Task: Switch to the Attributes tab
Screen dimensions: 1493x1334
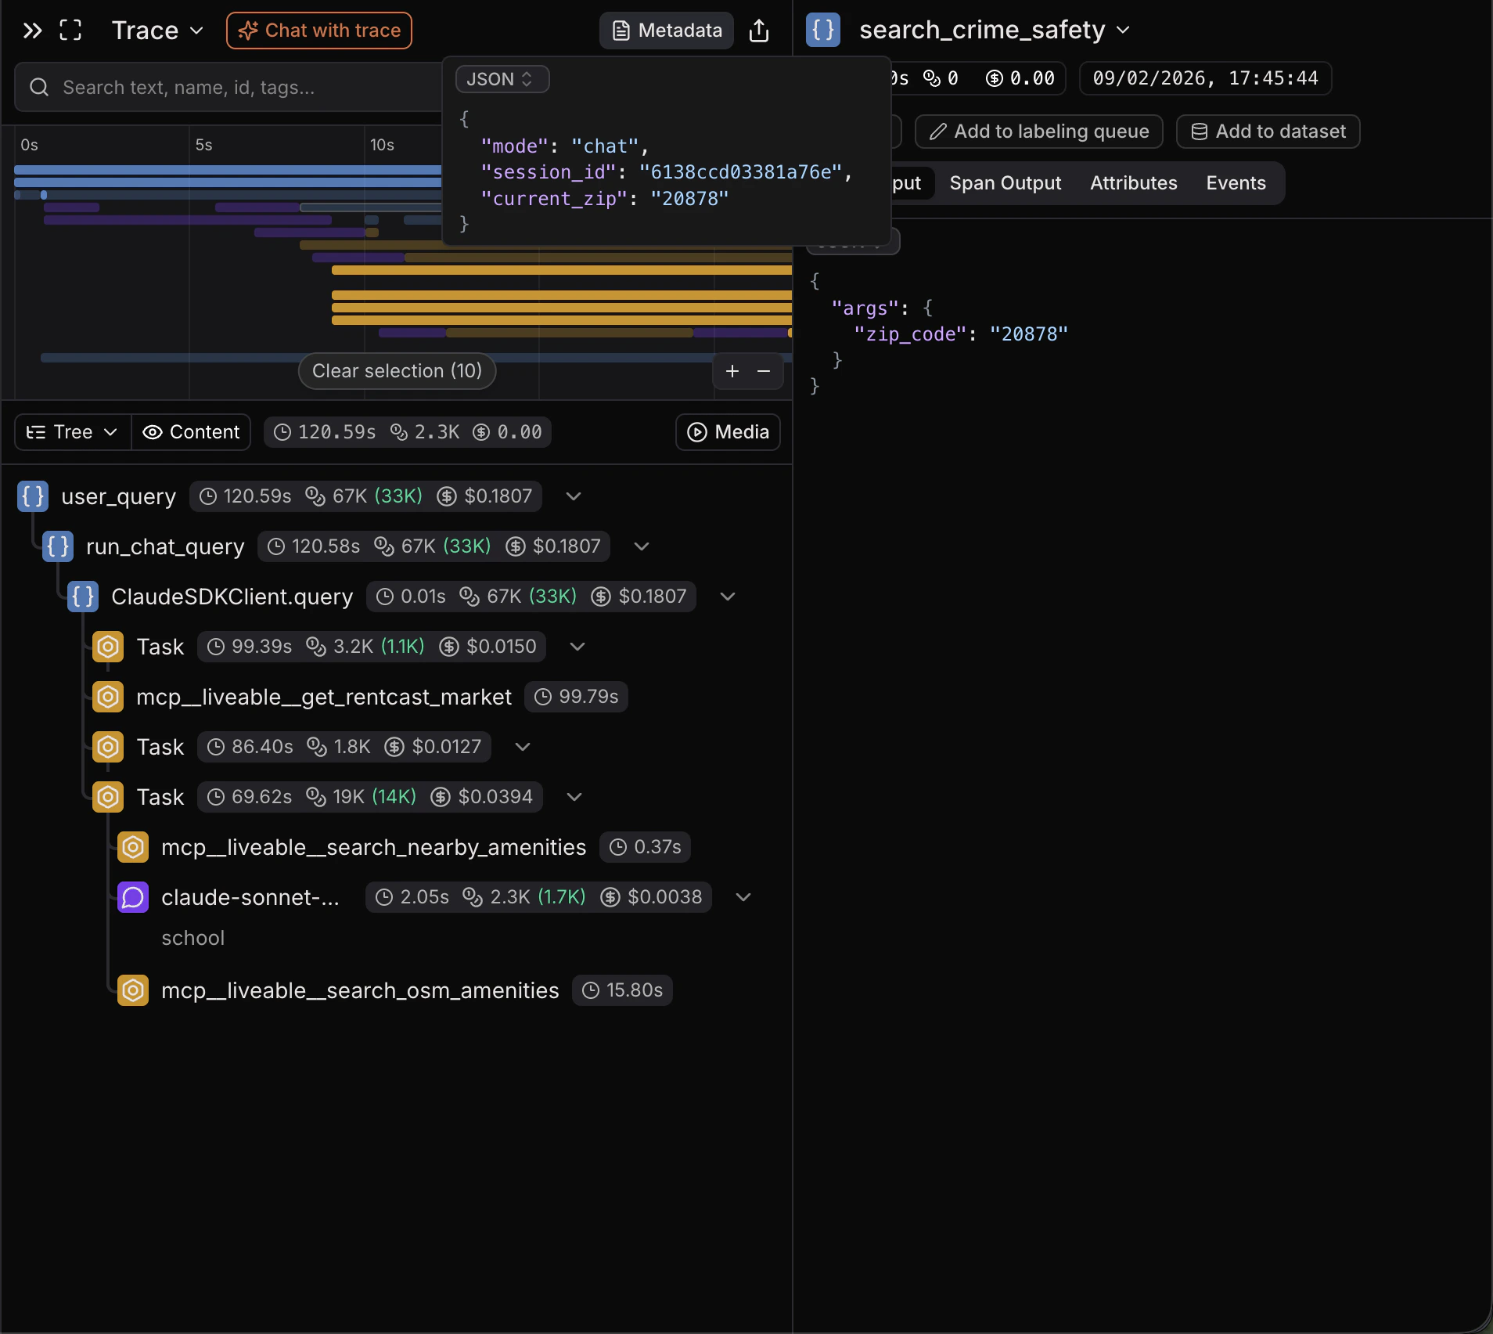Action: [x=1132, y=182]
